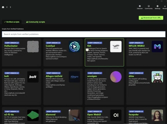Go to the Home icon
This screenshot has height=124, width=167.
tap(3, 7)
